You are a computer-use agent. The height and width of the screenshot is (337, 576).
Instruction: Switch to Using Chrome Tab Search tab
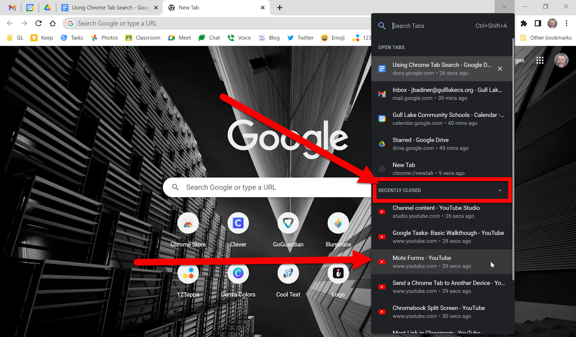[110, 8]
